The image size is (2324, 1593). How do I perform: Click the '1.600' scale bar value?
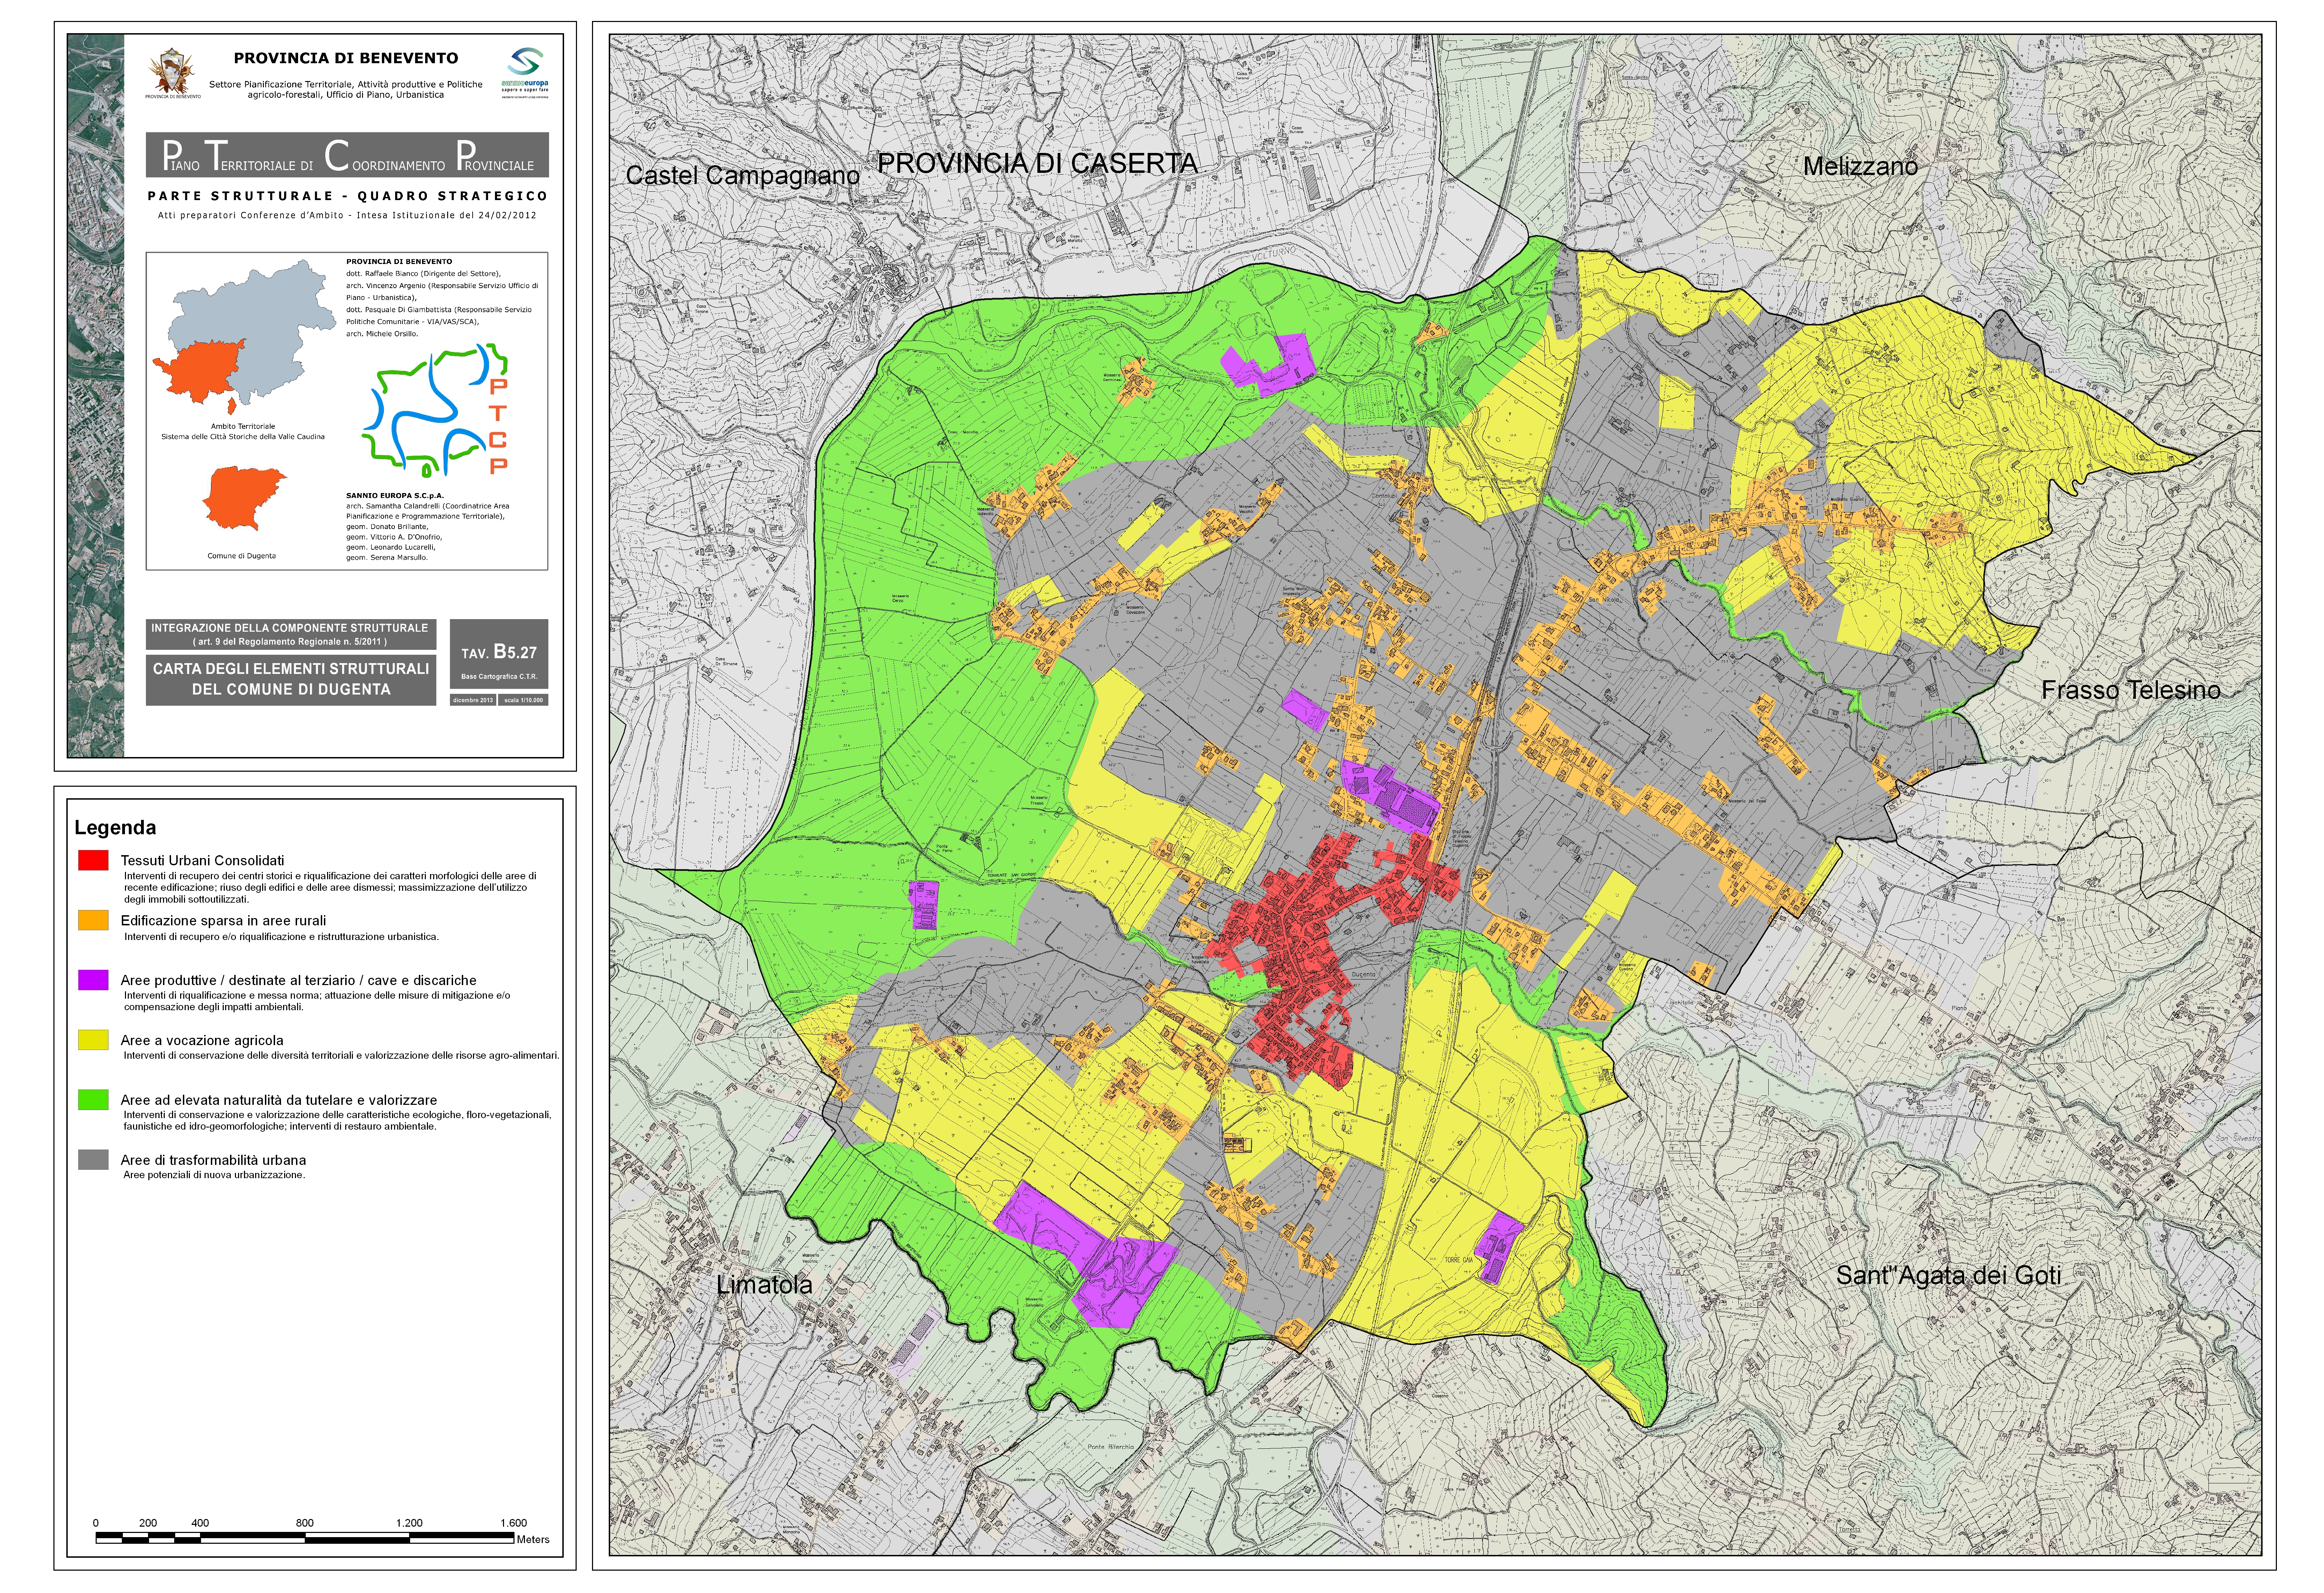pyautogui.click(x=513, y=1523)
